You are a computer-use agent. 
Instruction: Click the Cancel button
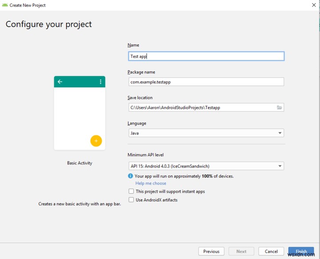[x=271, y=251]
